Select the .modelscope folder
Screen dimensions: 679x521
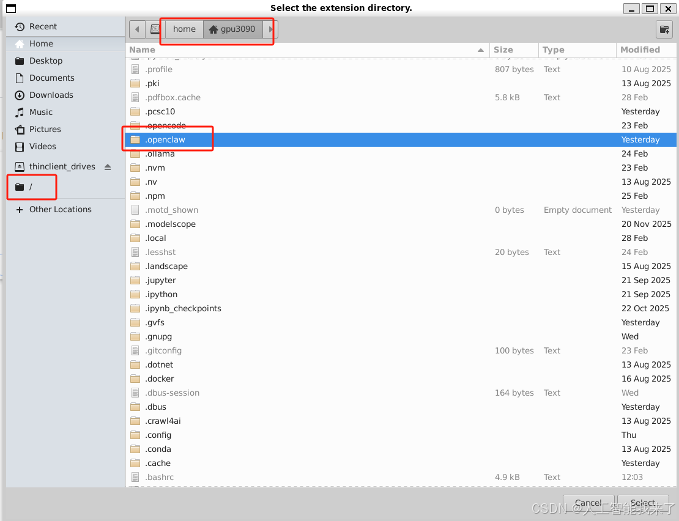point(401,224)
